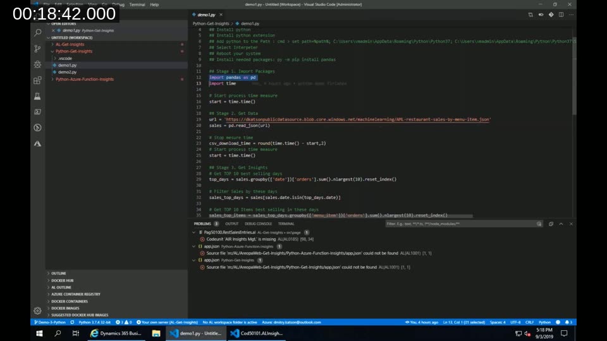Collapse app.json Python-Azure-Function-Insights problem group
This screenshot has height=341, width=607.
194,246
